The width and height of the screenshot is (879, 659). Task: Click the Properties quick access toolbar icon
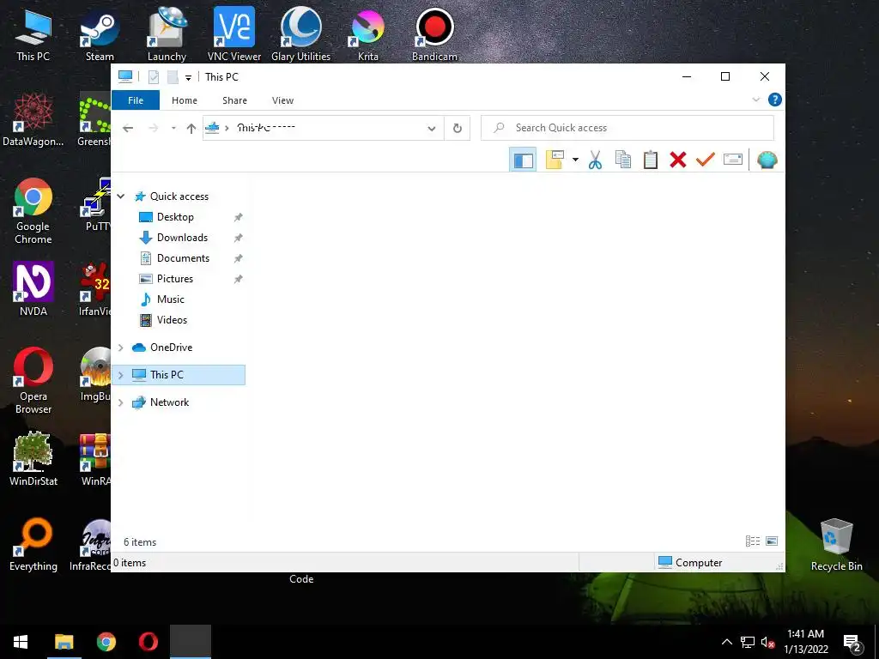pyautogui.click(x=153, y=76)
